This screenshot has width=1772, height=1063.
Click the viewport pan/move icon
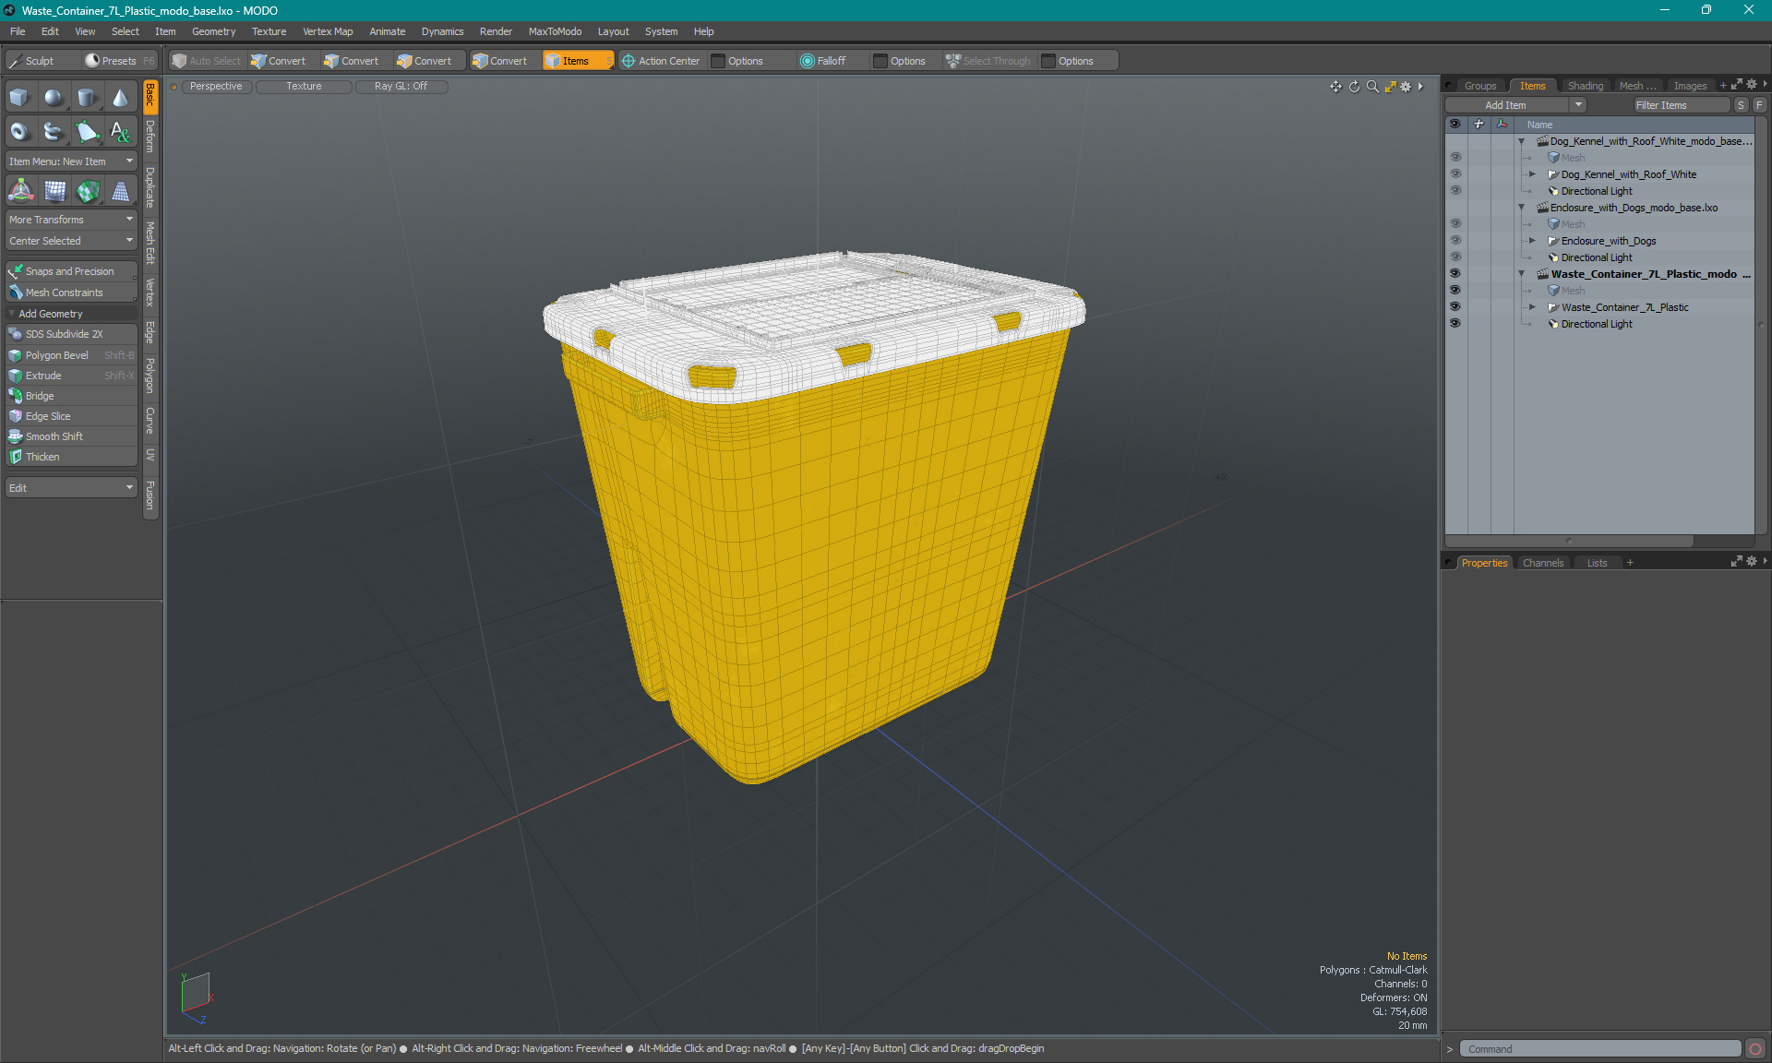(x=1335, y=87)
